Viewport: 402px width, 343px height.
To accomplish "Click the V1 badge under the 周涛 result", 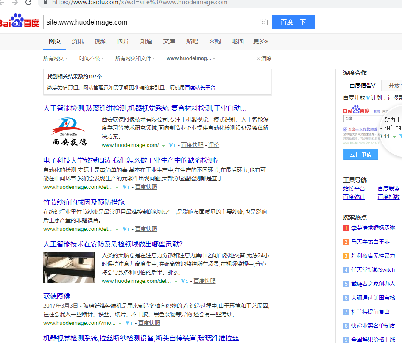I will (x=126, y=187).
